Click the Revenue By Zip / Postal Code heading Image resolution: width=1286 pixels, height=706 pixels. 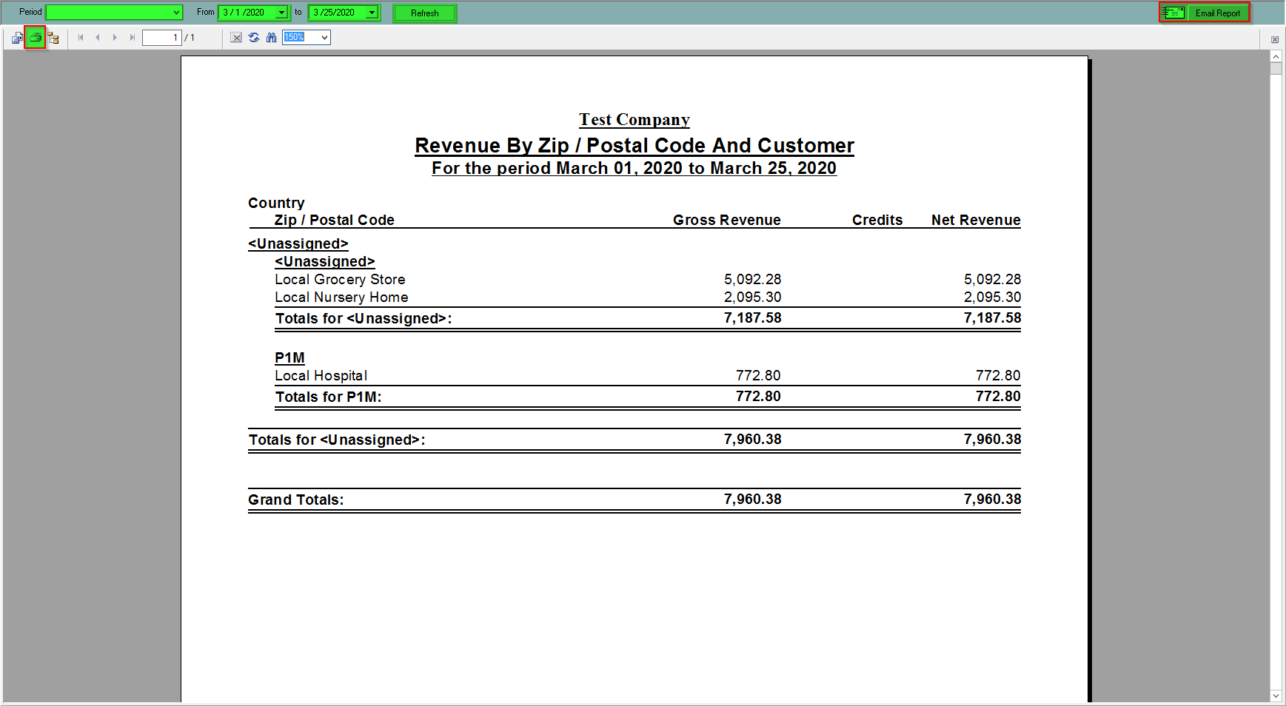tap(634, 146)
